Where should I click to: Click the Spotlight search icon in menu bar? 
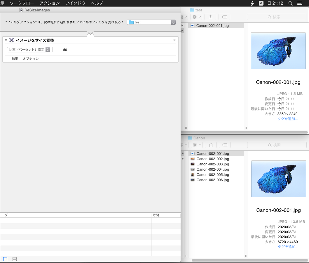[290, 3]
